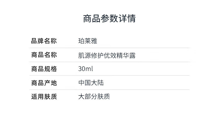Select the 商品名称 label
The width and height of the screenshot is (219, 123).
point(44,55)
